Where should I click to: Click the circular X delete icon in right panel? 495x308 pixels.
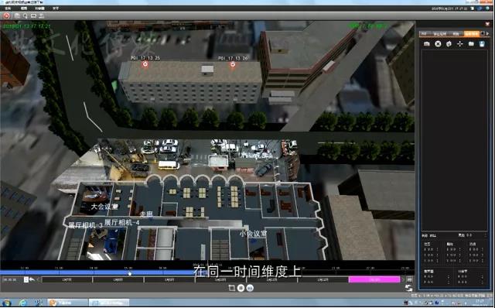(x=438, y=44)
